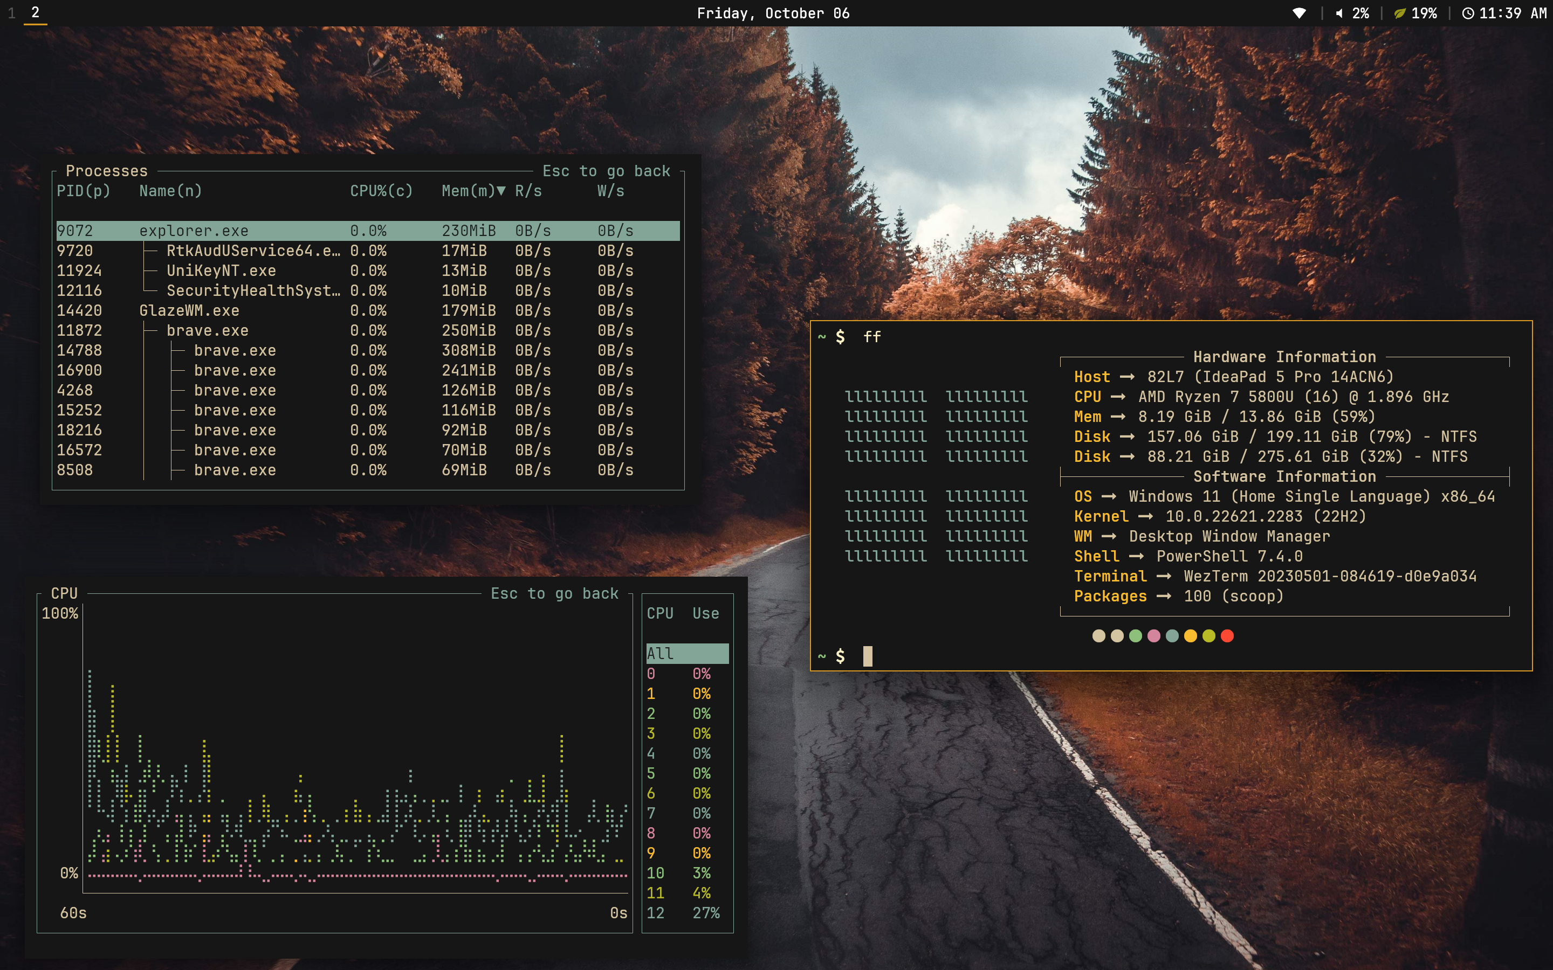Click the Mem 8.19 GiB line

click(1225, 417)
